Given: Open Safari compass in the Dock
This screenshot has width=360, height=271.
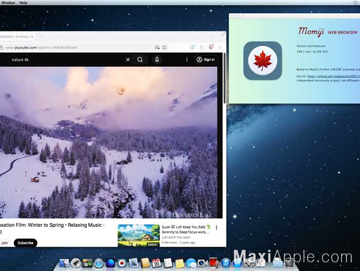Looking at the screenshot, I should click(99, 263).
